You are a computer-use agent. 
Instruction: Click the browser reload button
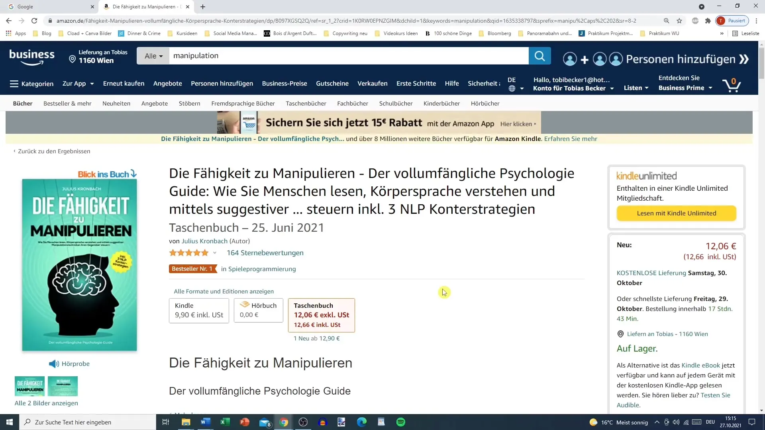pyautogui.click(x=34, y=21)
